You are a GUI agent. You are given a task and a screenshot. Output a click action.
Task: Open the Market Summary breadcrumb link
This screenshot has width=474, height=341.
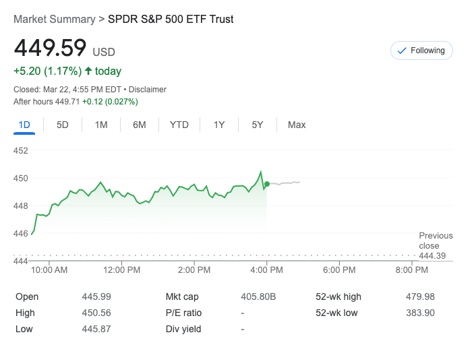pos(55,20)
